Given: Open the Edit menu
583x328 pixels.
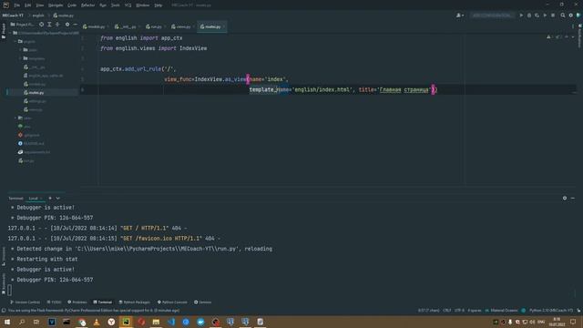Looking at the screenshot, I should 28,5.
